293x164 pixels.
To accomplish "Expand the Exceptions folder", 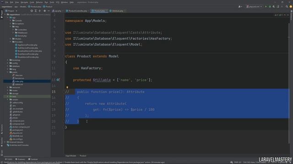I will [11, 24].
